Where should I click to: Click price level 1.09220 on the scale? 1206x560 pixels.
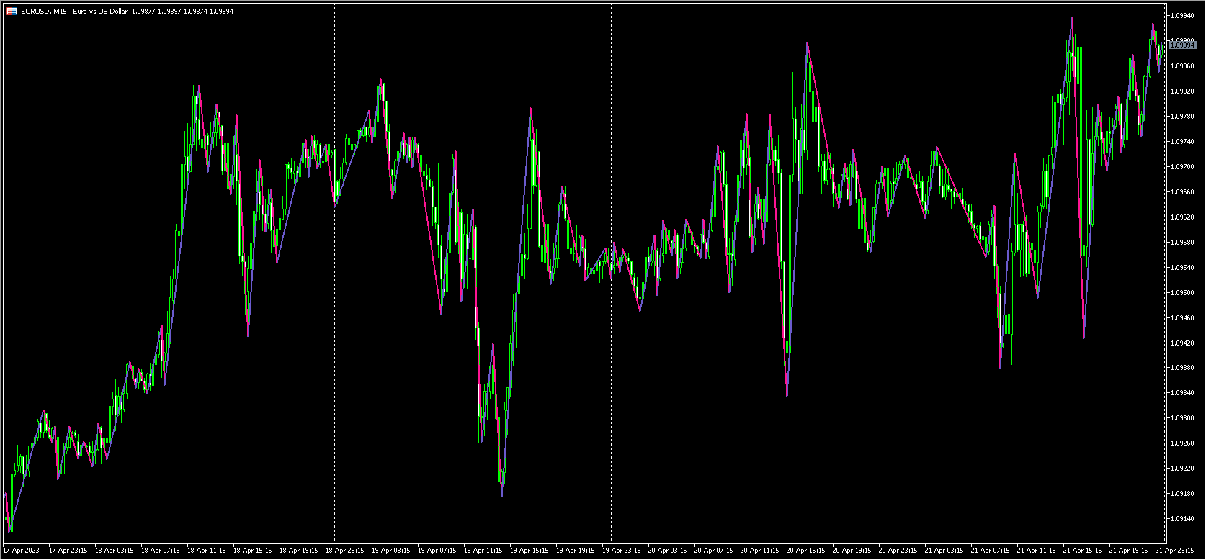coord(1182,469)
